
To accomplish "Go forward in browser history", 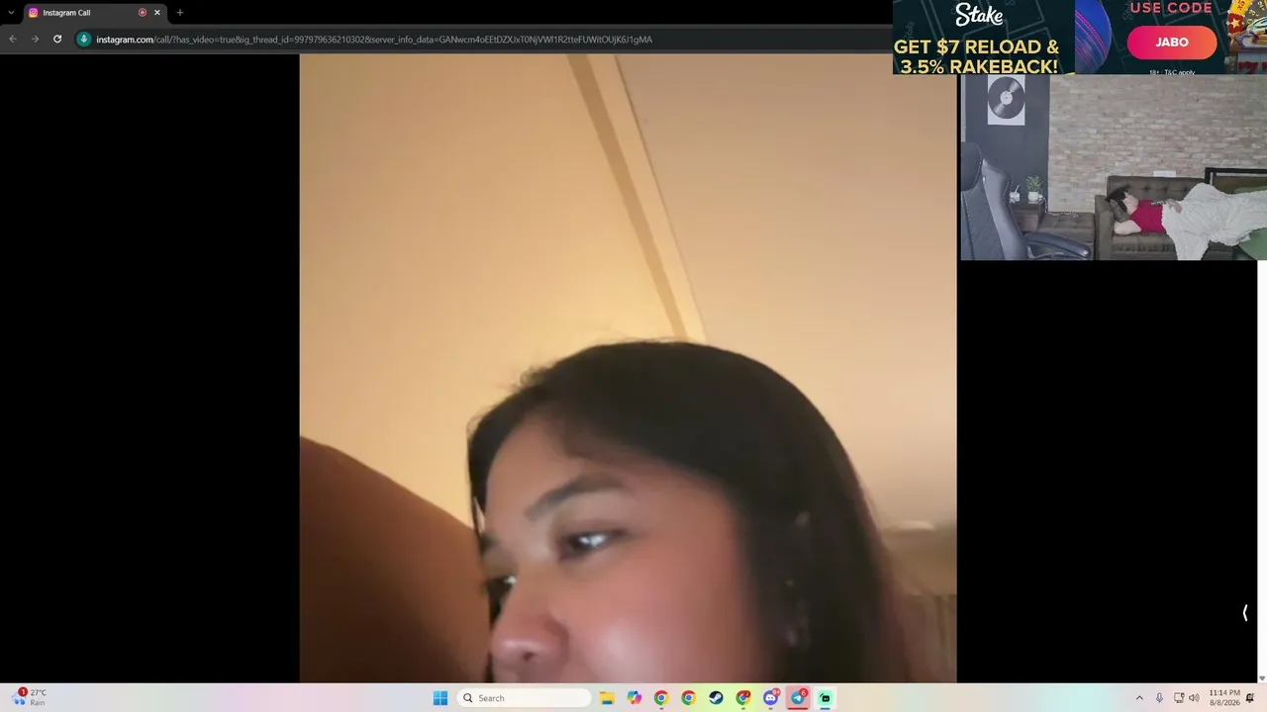I will coord(35,40).
